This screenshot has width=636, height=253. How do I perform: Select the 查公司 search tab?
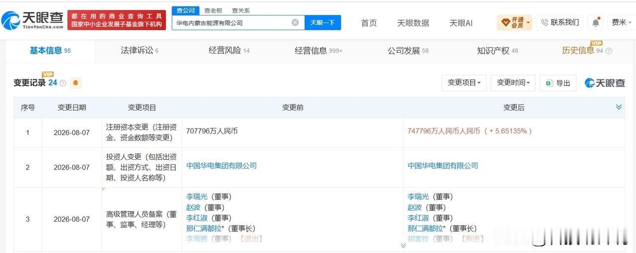click(185, 10)
